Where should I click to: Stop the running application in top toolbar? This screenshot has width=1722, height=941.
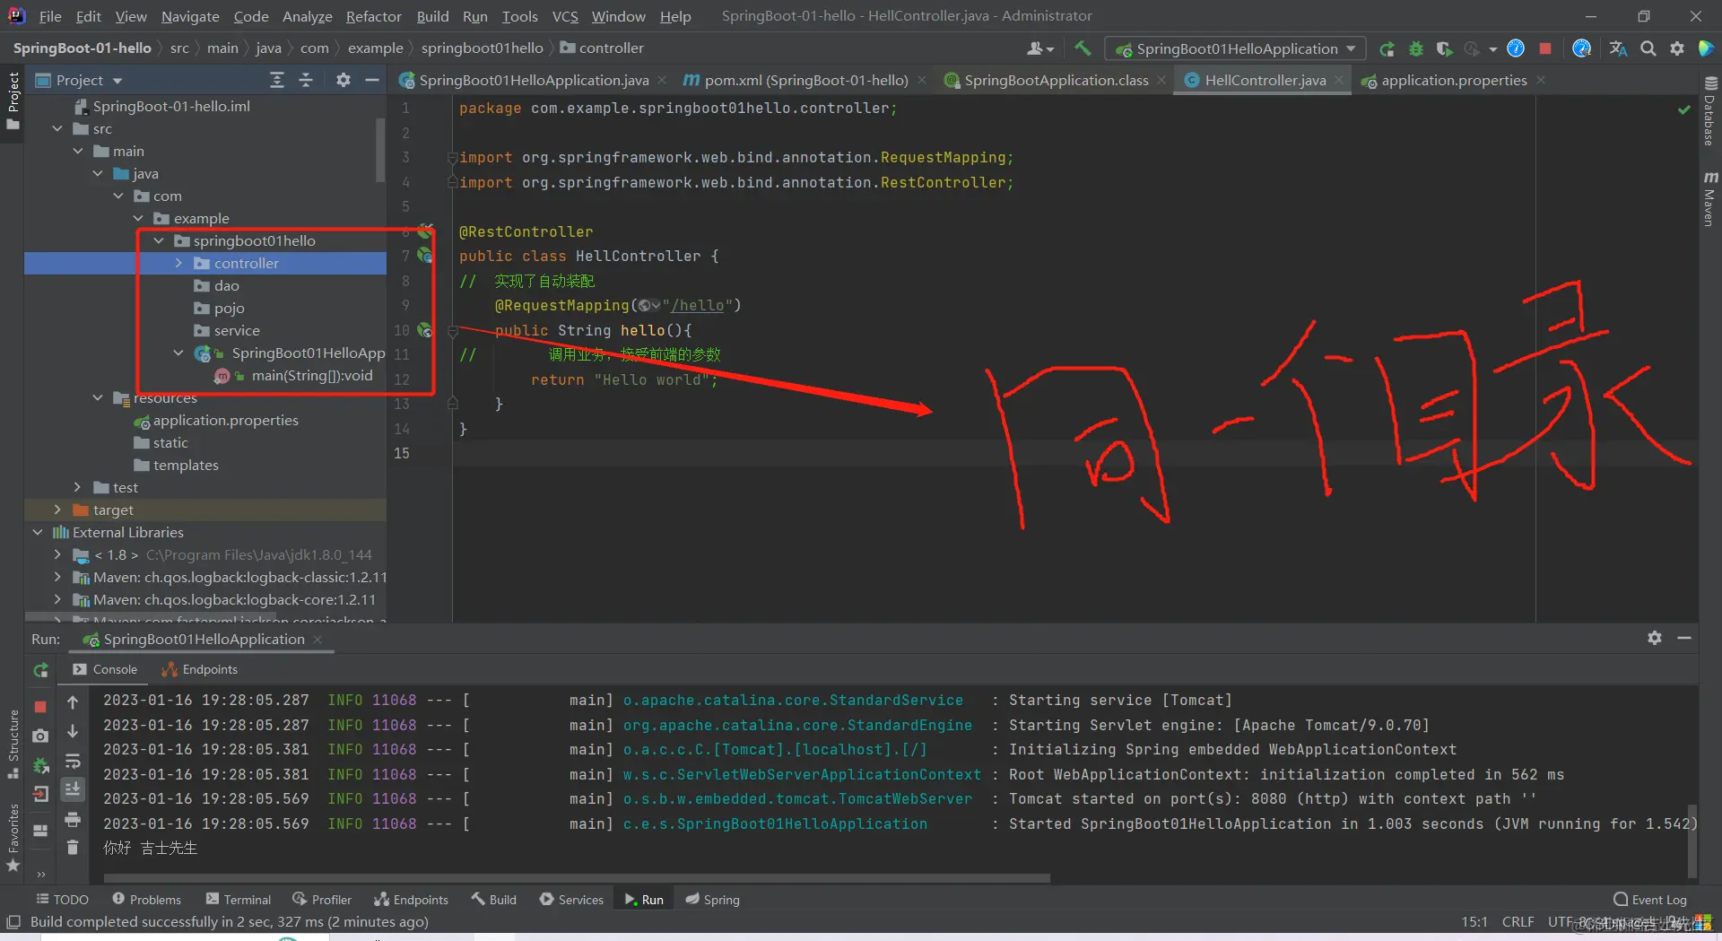click(1544, 48)
